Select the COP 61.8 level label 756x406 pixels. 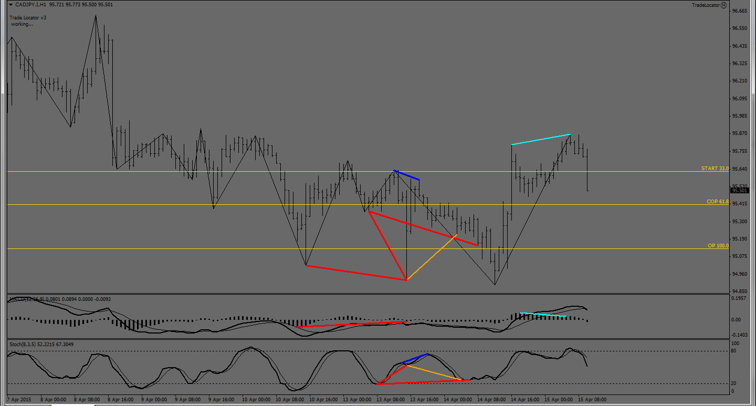pyautogui.click(x=717, y=202)
